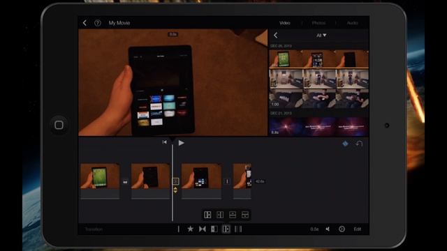Select the purple flare clip labeled 8.8s

pos(318,126)
